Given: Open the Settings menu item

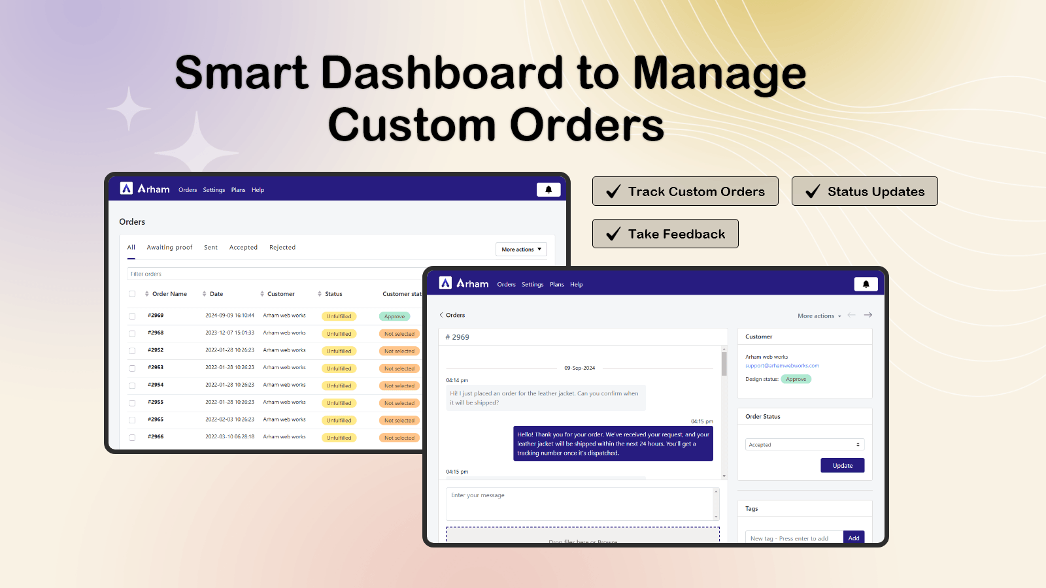Looking at the screenshot, I should point(214,189).
